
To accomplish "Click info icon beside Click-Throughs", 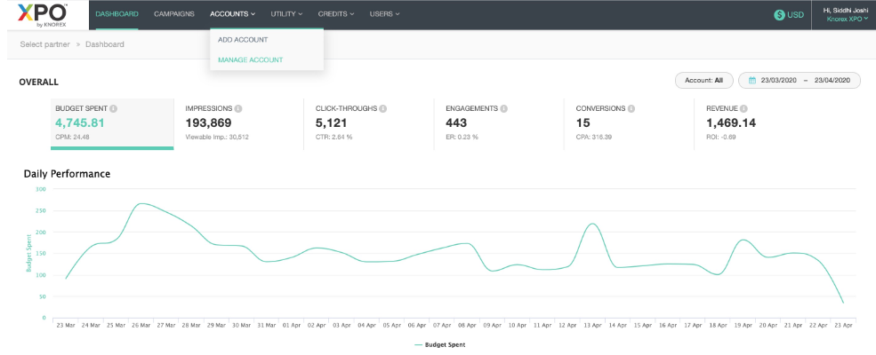I will 382,108.
